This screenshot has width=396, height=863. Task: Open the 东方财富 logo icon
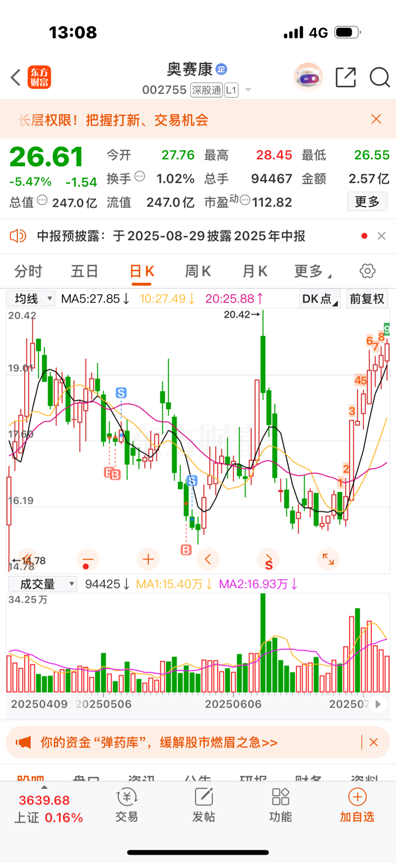39,78
